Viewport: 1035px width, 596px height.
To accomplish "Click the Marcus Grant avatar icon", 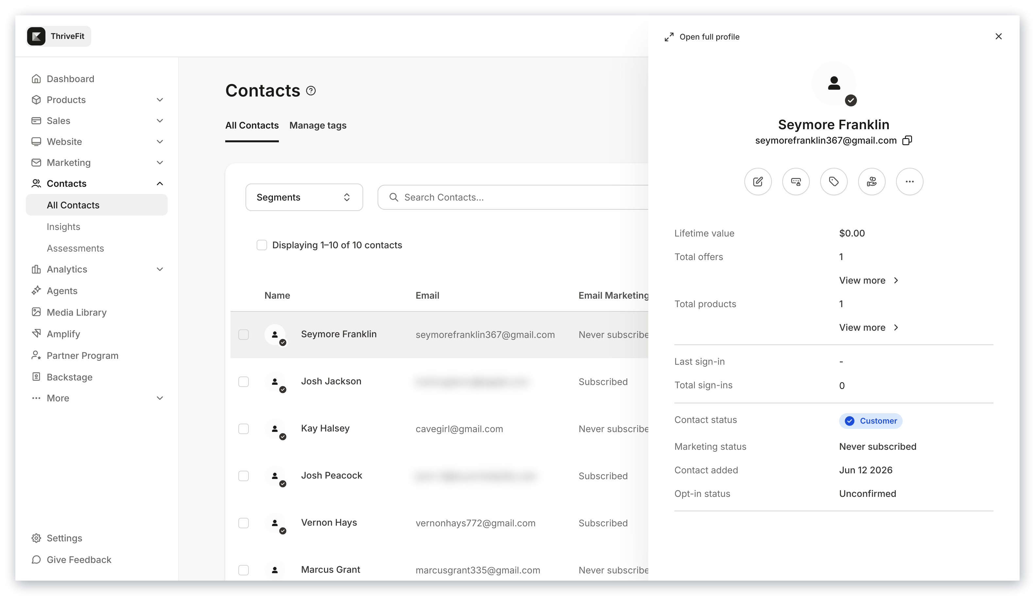I will coord(275,570).
